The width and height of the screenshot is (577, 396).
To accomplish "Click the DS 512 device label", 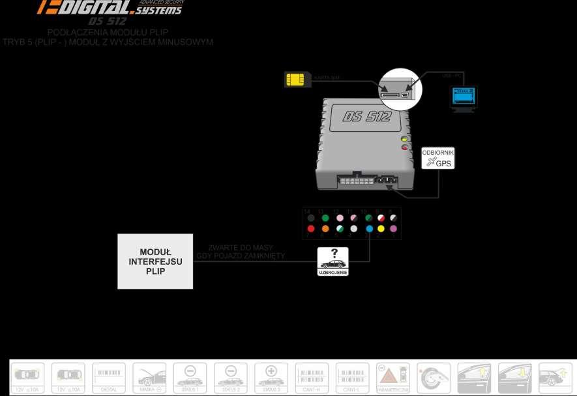I will [x=366, y=117].
